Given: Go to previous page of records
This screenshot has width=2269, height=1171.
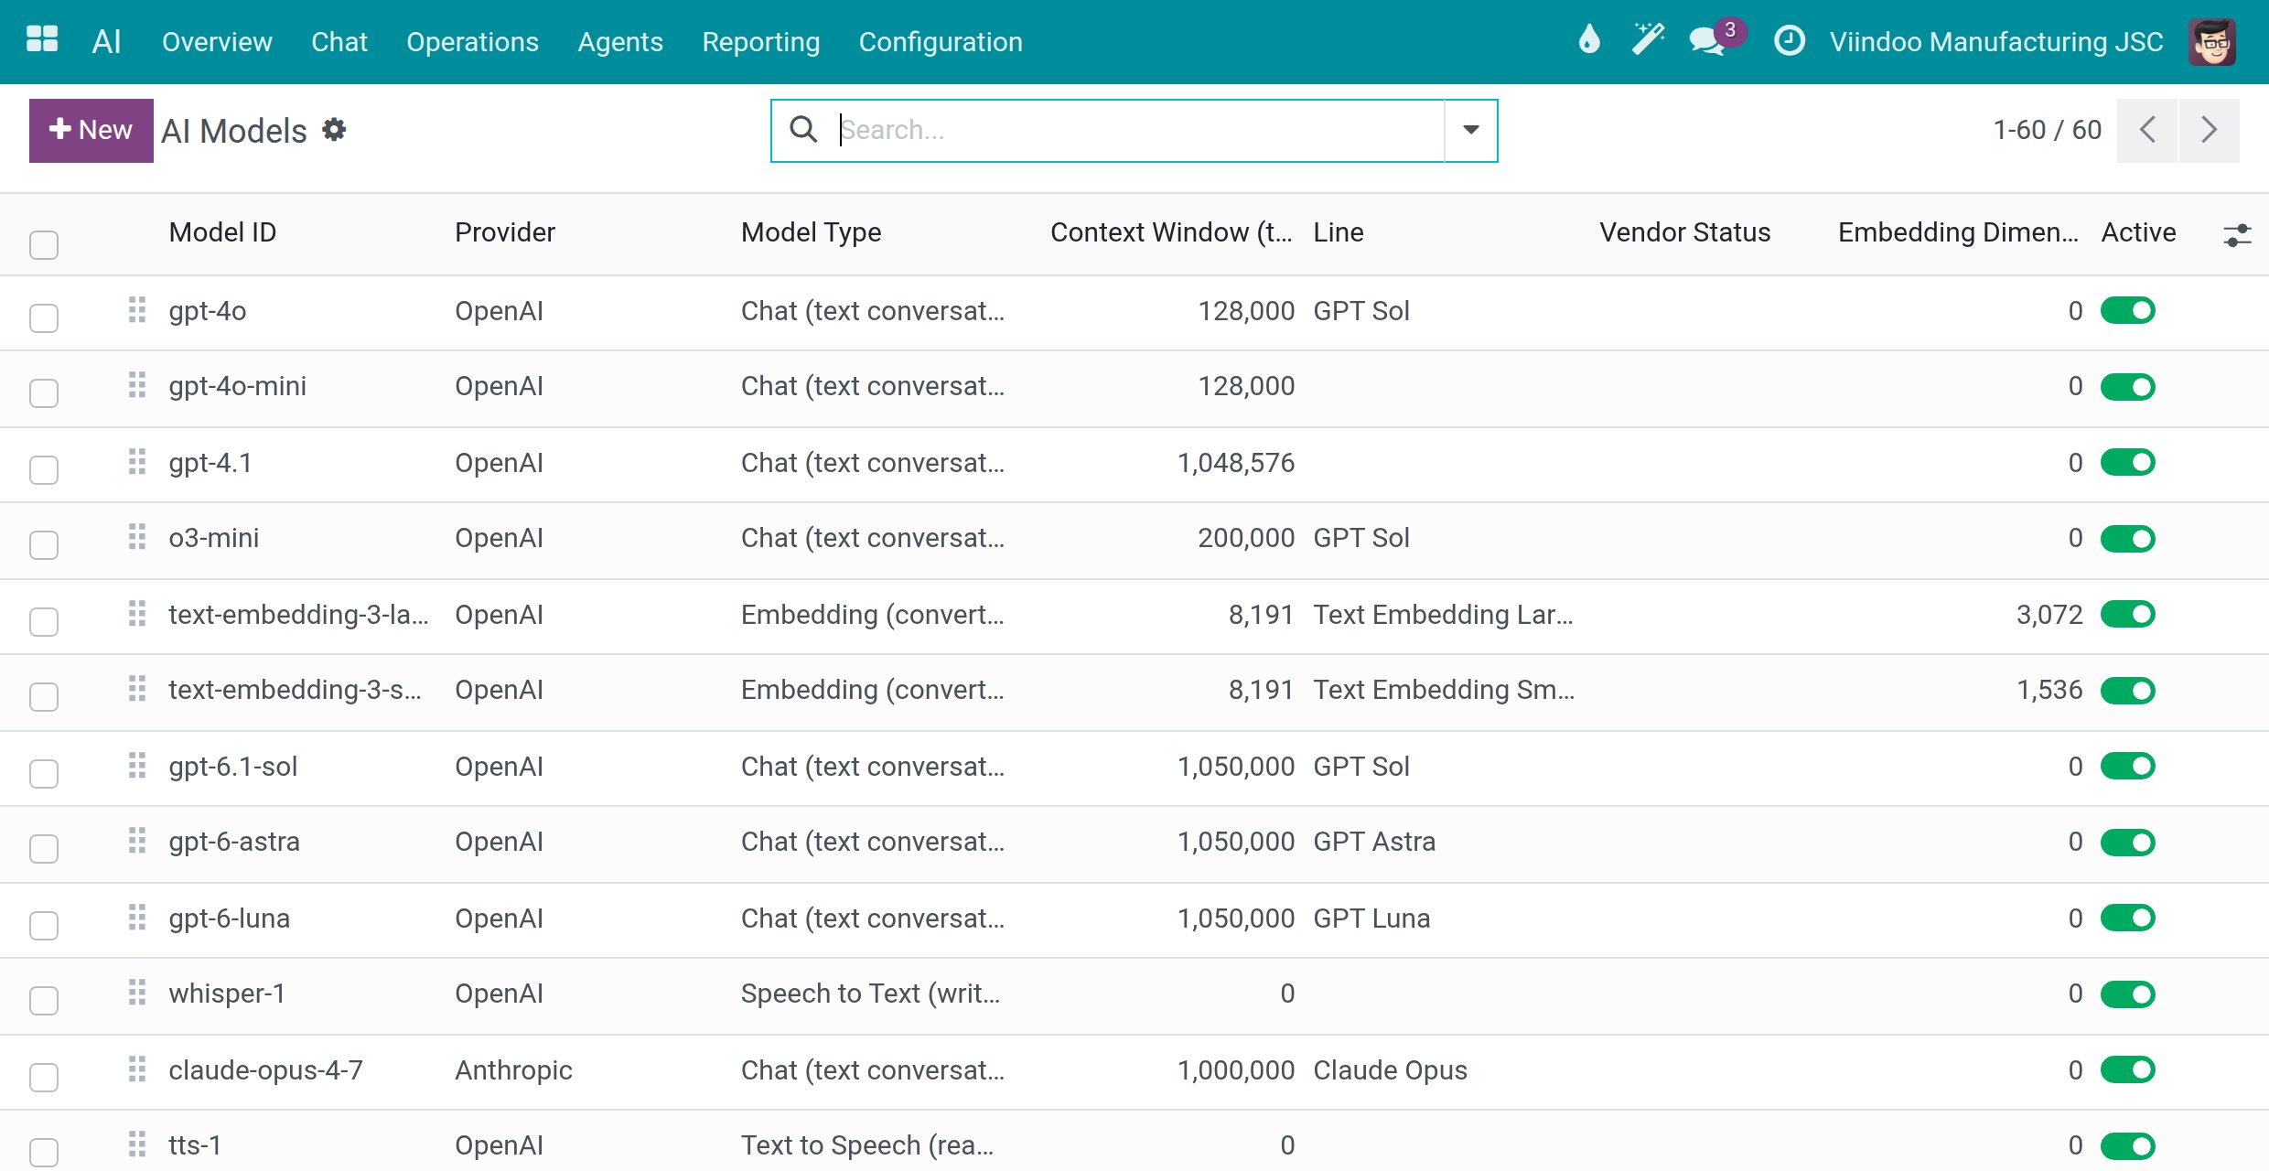Looking at the screenshot, I should tap(2147, 130).
